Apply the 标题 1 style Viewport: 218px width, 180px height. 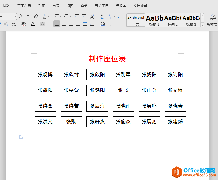tap(154, 20)
